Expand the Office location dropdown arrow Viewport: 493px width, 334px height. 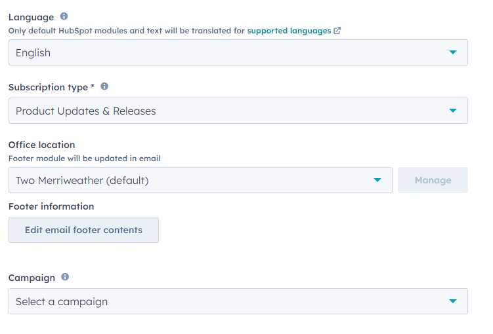(377, 180)
